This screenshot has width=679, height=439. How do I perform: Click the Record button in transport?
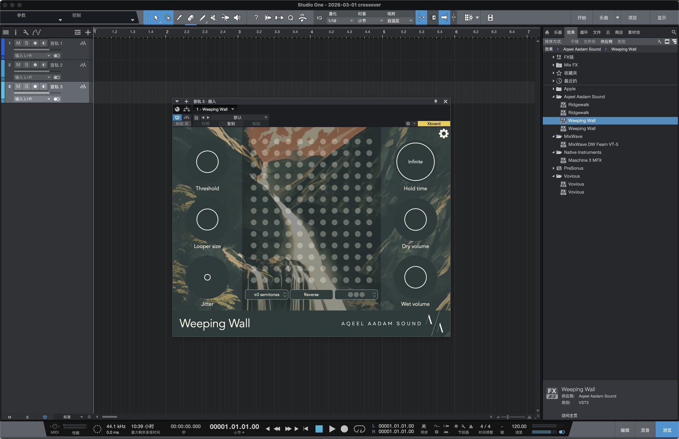(x=344, y=429)
